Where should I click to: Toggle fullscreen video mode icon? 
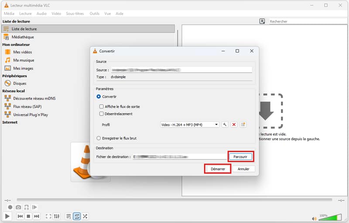(x=48, y=216)
